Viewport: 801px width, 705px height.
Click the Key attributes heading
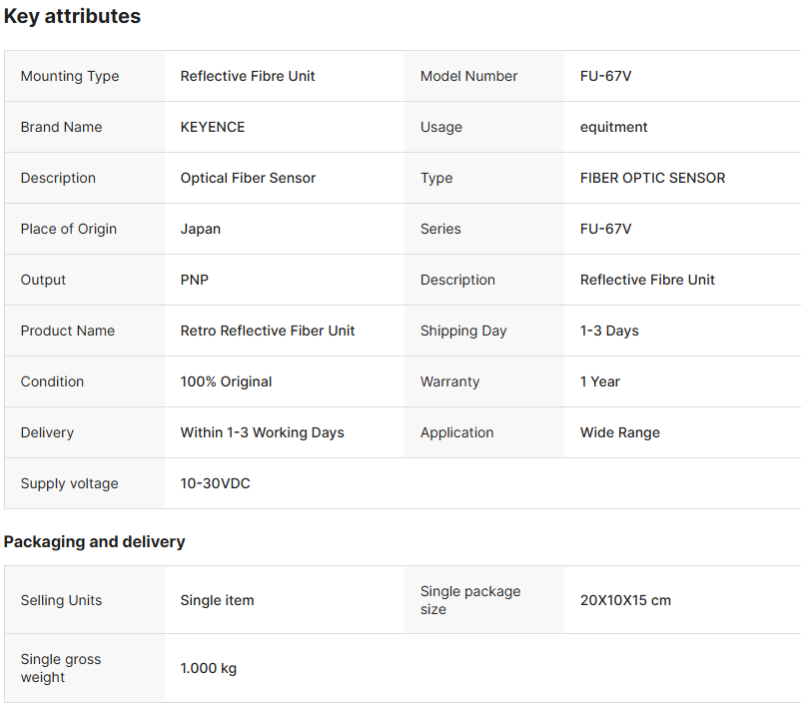coord(72,16)
